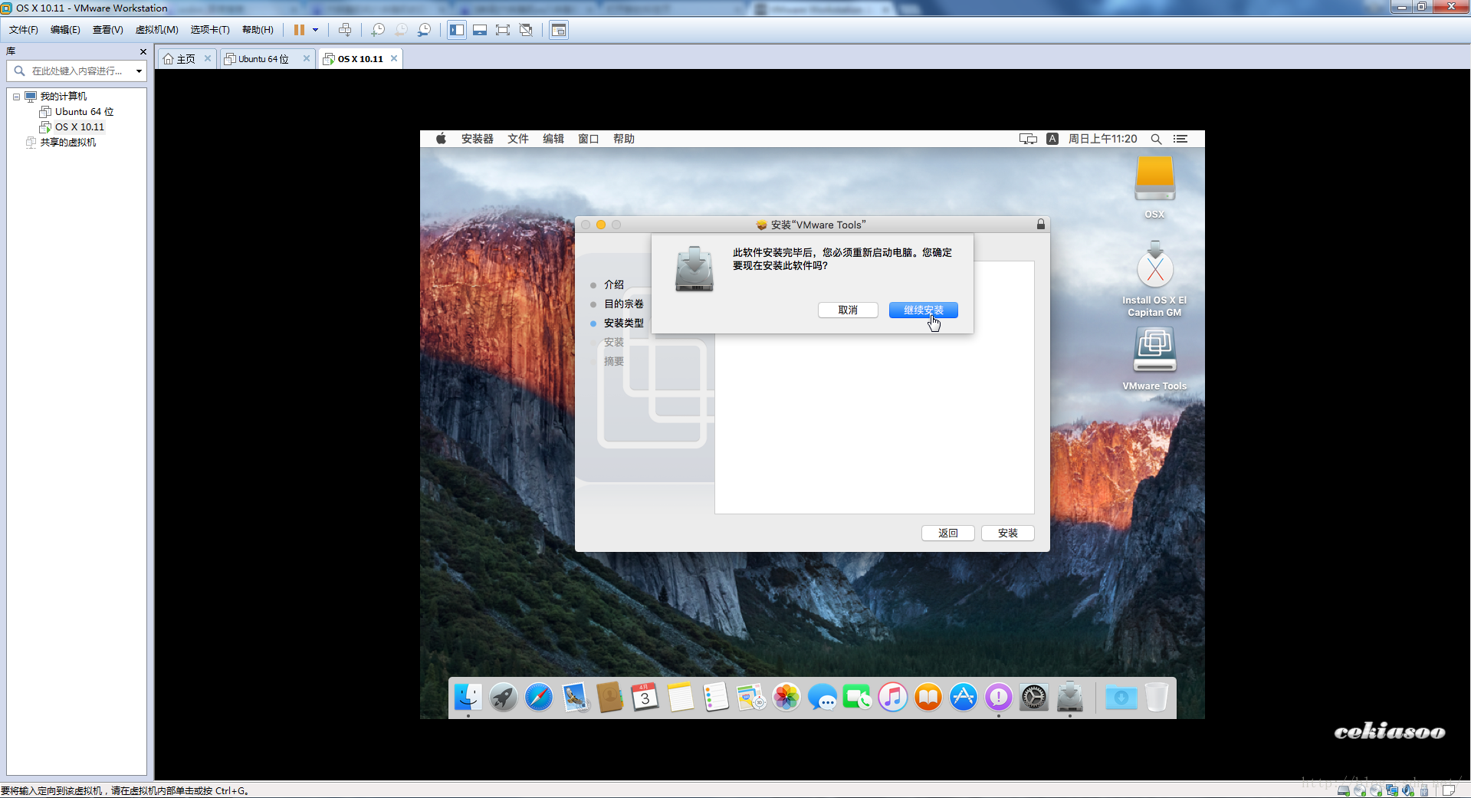Select Install OS X El Capitan GM icon
The image size is (1471, 798).
pos(1154,279)
